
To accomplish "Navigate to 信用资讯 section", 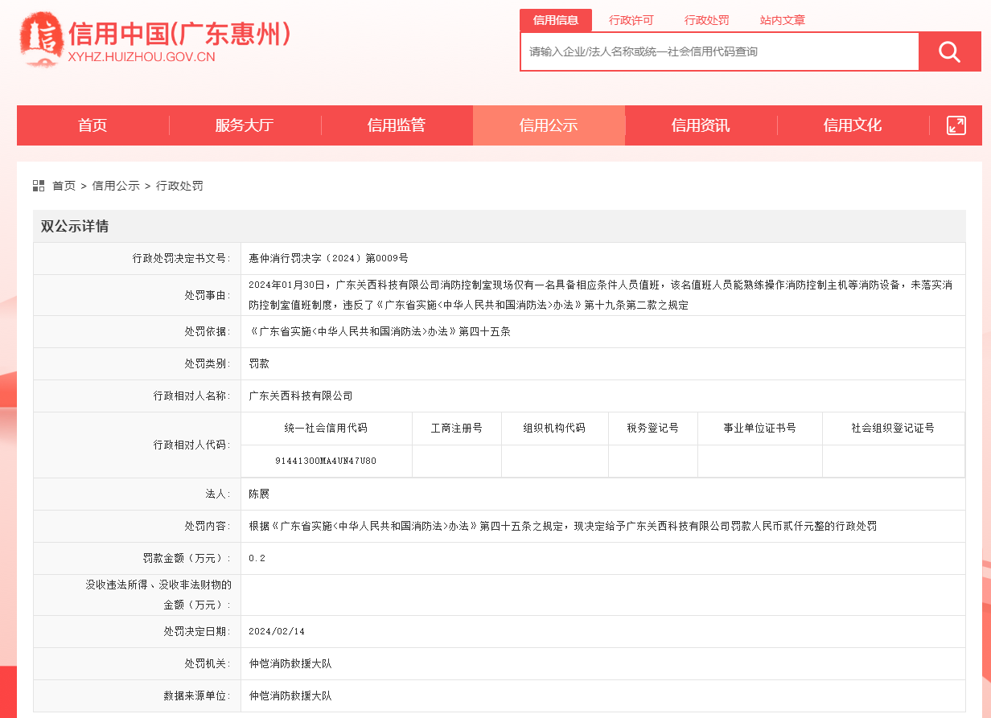I will [x=701, y=125].
